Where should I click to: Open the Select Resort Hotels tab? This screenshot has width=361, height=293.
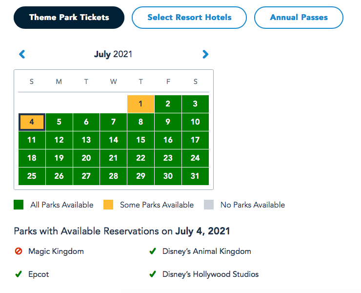[189, 18]
